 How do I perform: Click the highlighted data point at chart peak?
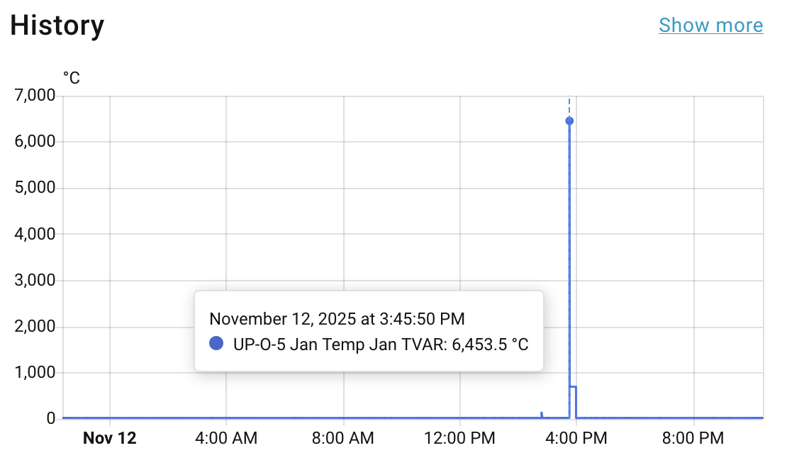pyautogui.click(x=569, y=121)
